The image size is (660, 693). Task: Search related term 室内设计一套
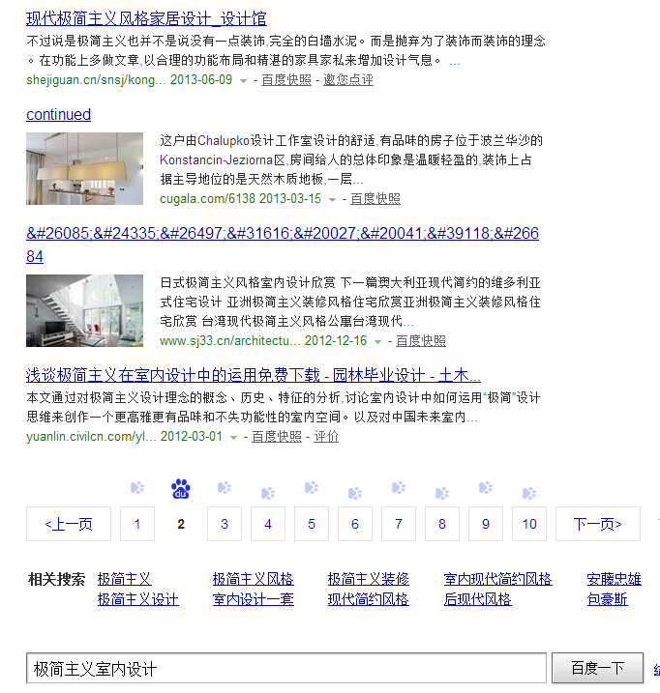pyautogui.click(x=254, y=600)
